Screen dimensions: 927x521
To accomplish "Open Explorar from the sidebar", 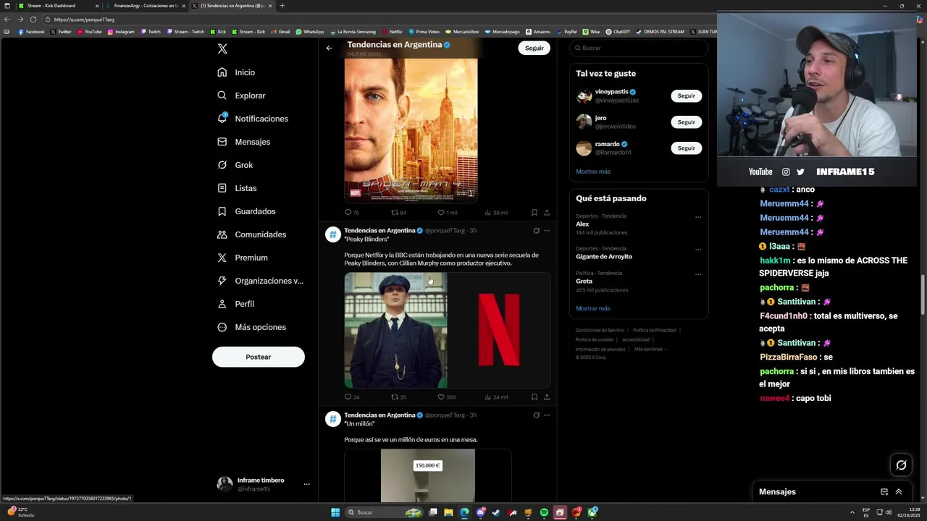I will pyautogui.click(x=242, y=96).
